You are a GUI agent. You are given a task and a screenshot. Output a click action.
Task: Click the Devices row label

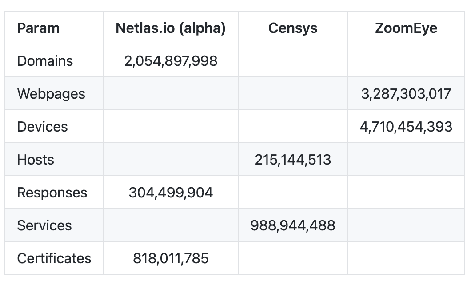pos(42,127)
